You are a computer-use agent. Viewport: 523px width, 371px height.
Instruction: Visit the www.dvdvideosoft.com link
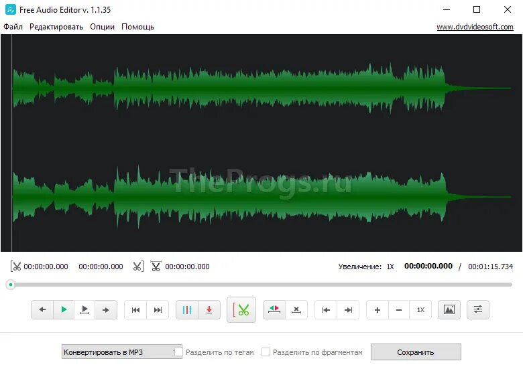(475, 27)
